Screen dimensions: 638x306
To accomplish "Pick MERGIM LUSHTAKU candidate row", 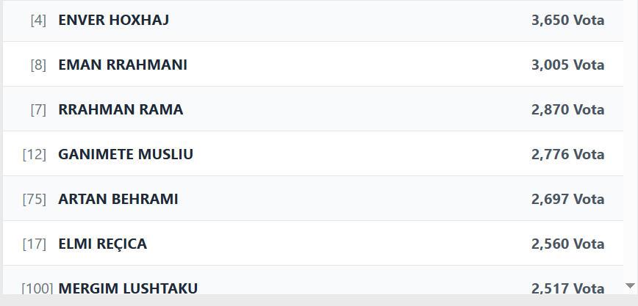I will click(x=127, y=288).
